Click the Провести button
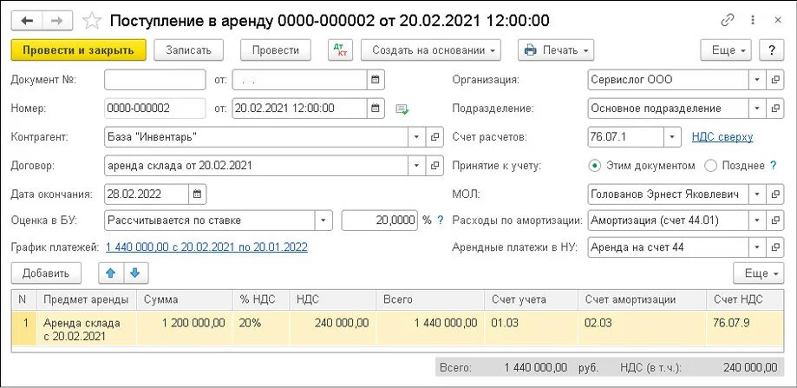This screenshot has height=388, width=797. click(x=275, y=50)
